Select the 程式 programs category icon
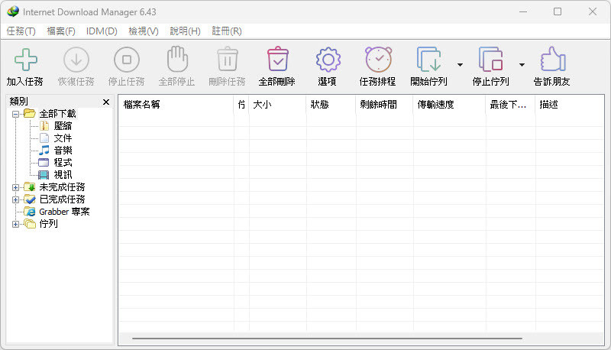This screenshot has width=611, height=350. (44, 163)
